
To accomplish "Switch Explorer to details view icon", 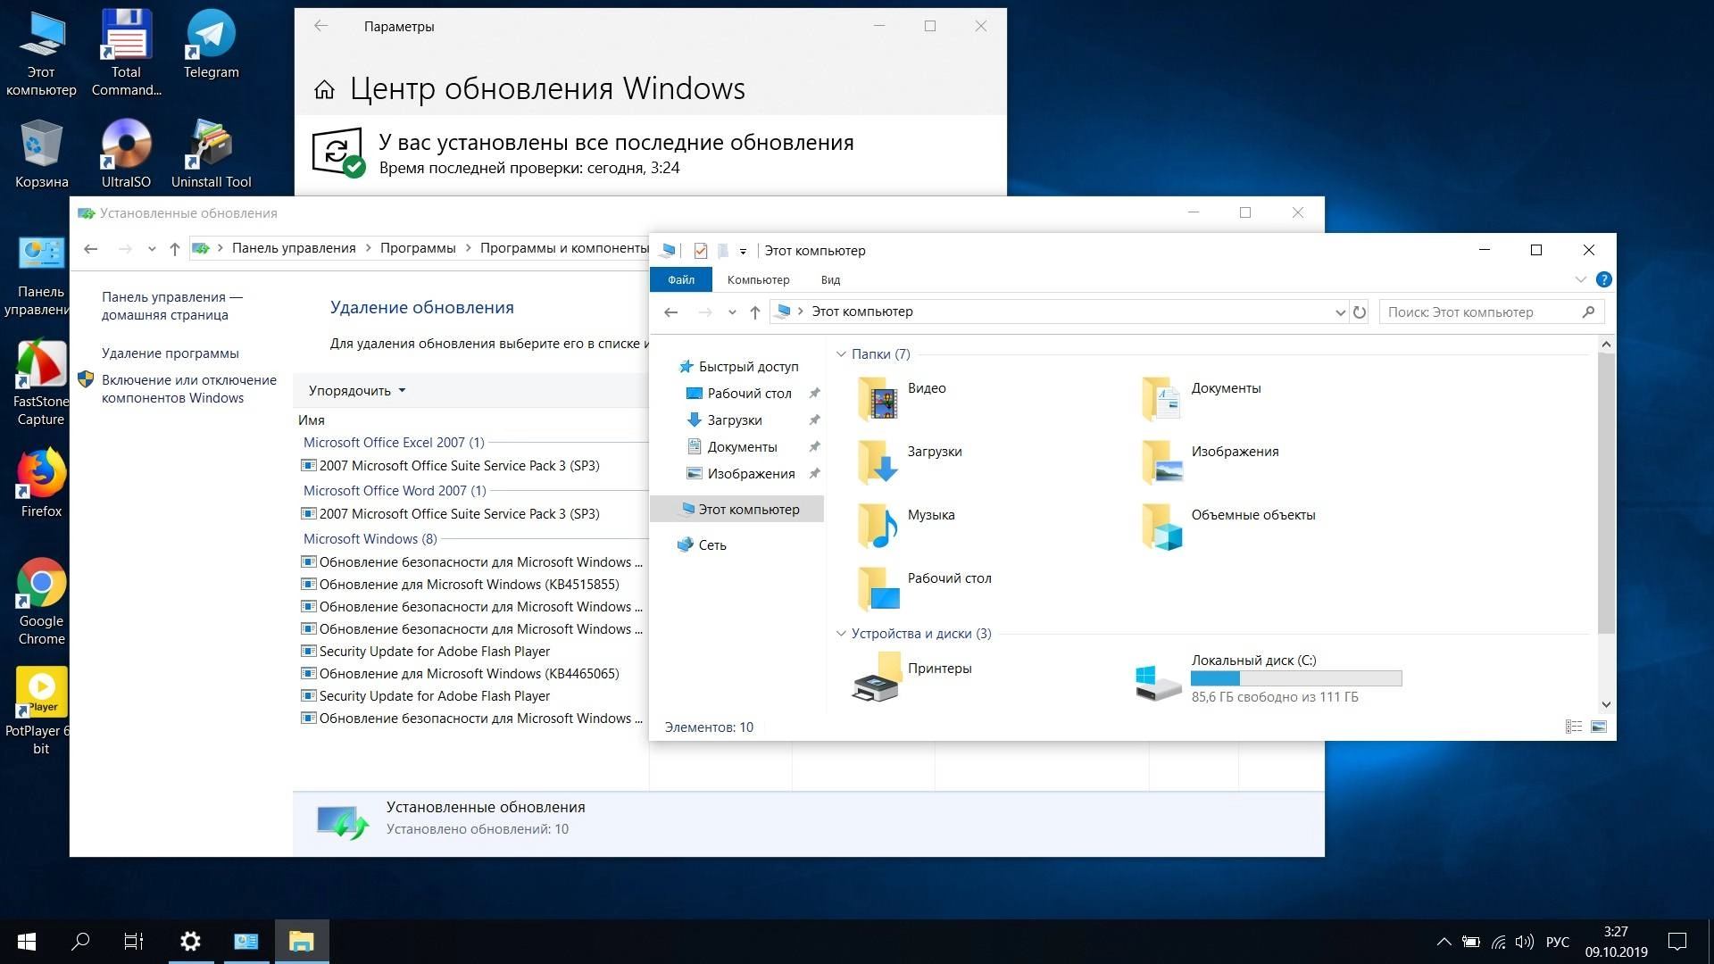I will [1574, 727].
